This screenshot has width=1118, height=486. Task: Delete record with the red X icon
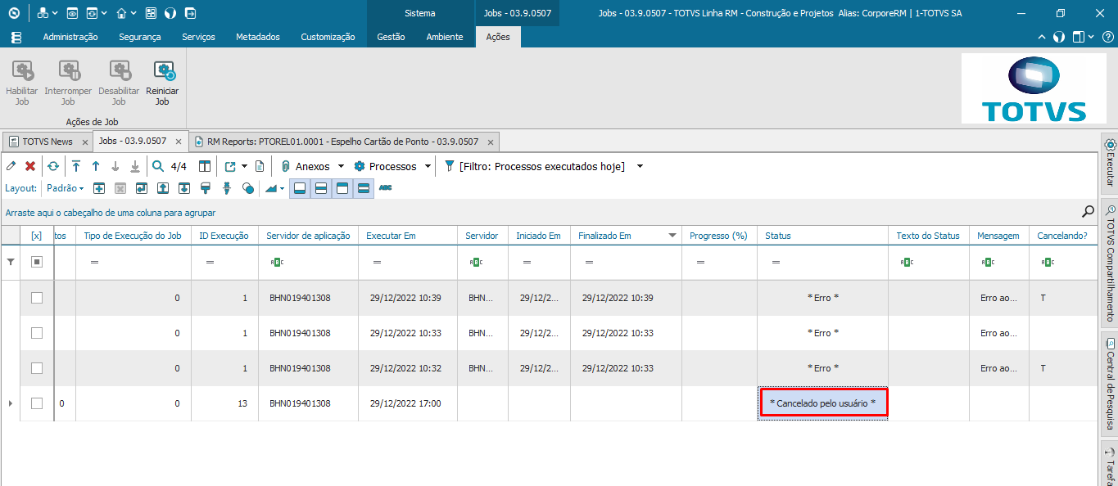coord(30,166)
